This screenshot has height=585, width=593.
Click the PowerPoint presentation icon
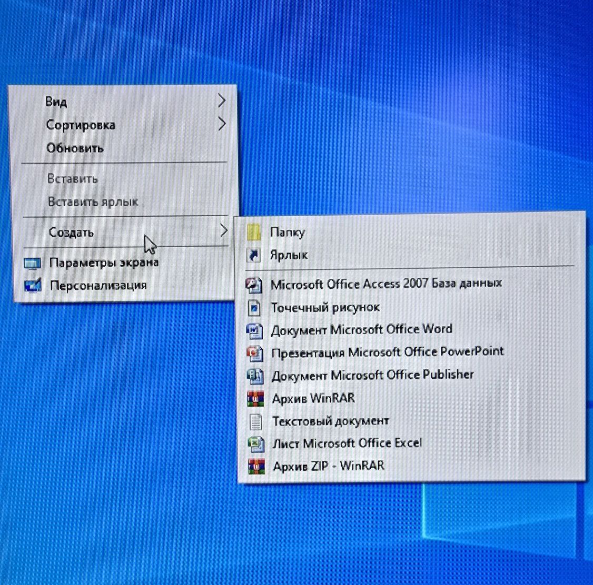click(x=255, y=354)
